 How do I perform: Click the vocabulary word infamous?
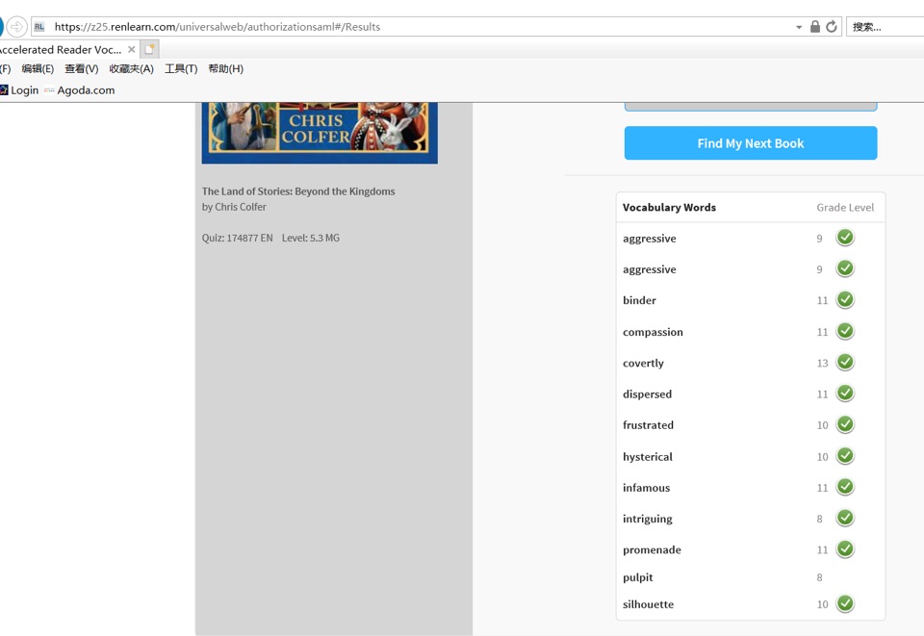coord(647,488)
